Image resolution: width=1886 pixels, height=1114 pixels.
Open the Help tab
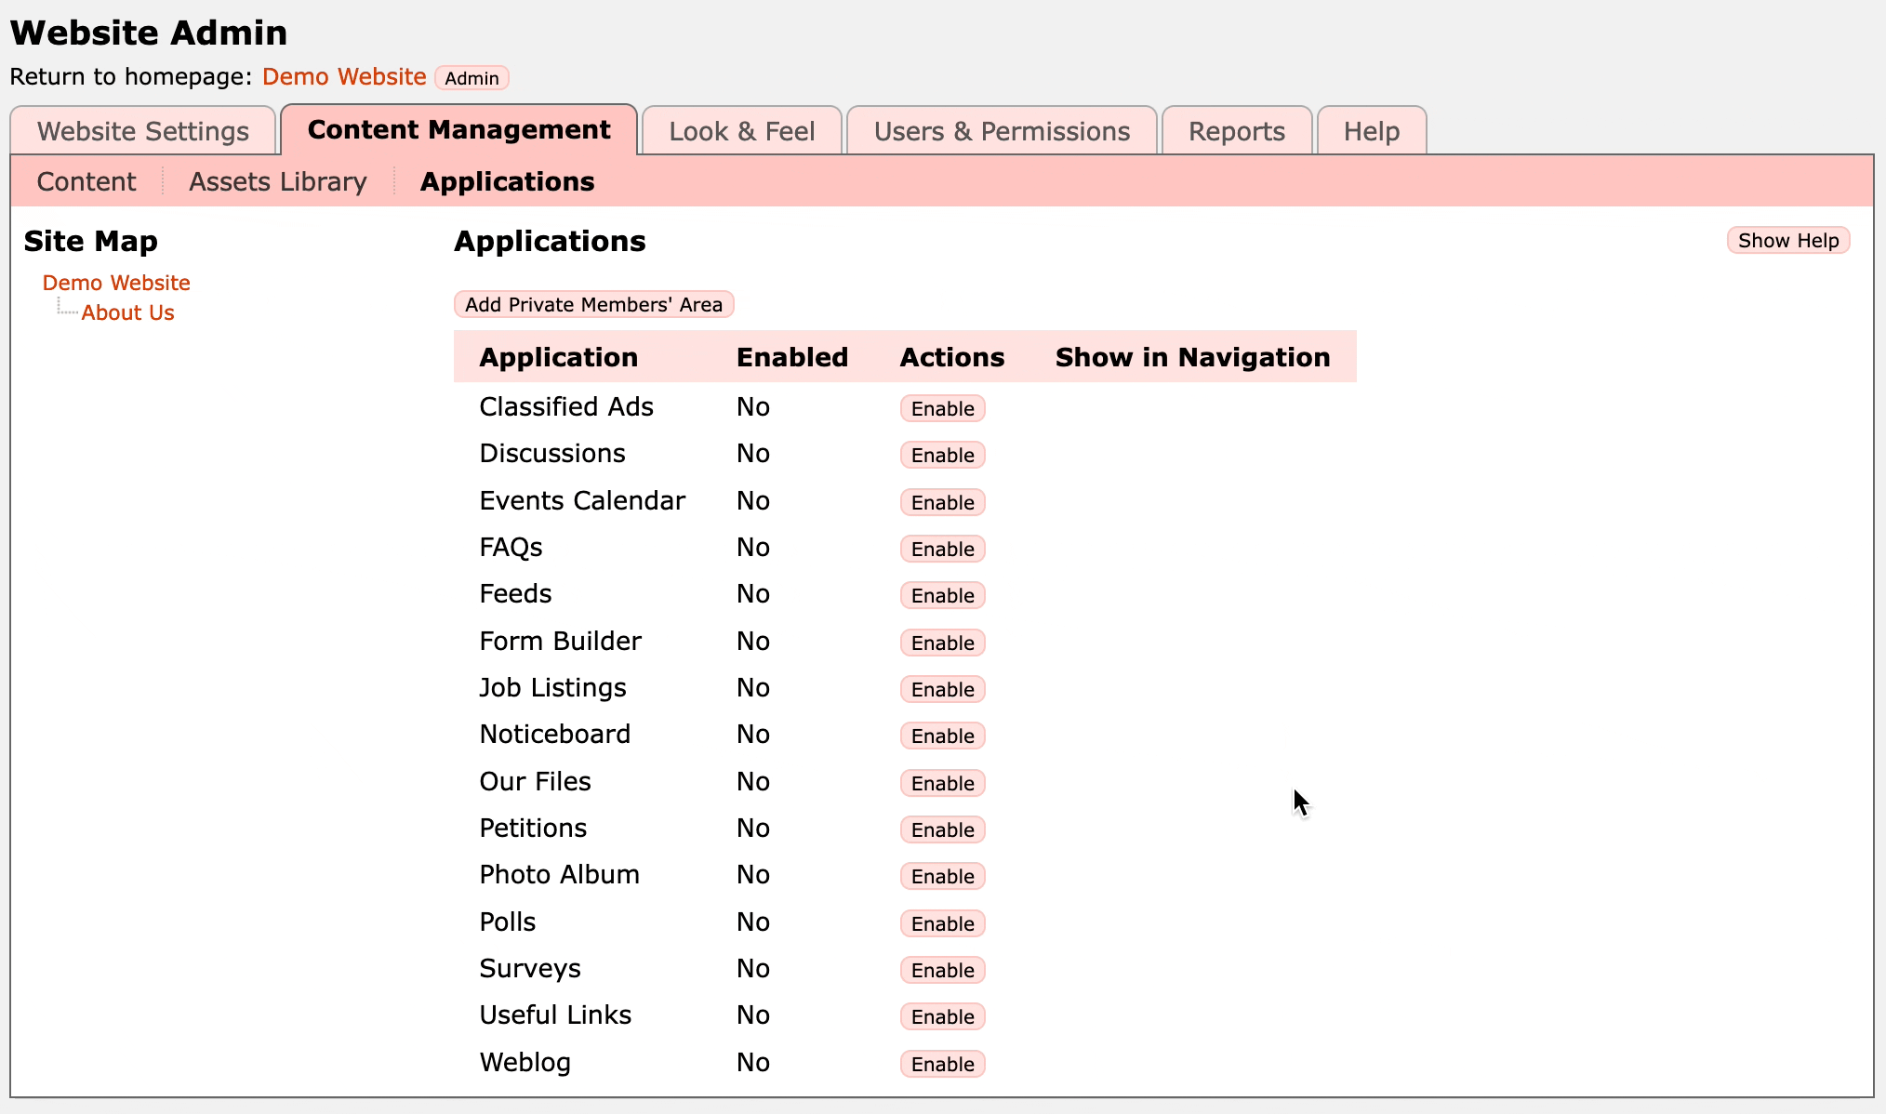tap(1371, 131)
